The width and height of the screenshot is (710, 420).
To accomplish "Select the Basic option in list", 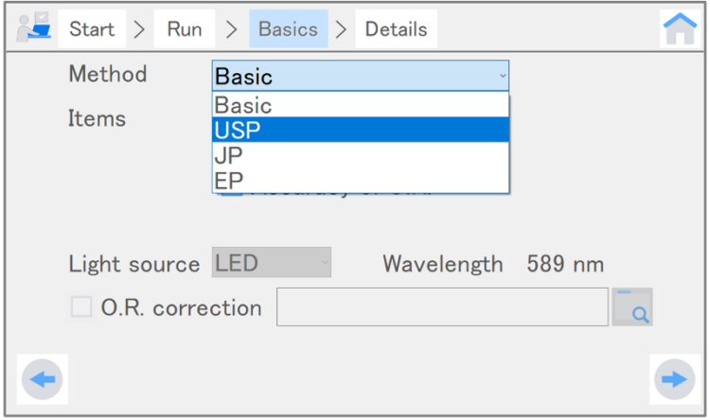I will click(360, 105).
